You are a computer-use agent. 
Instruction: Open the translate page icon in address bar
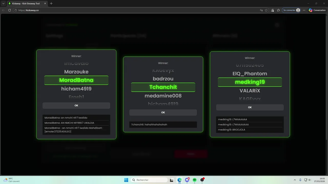click(x=261, y=10)
